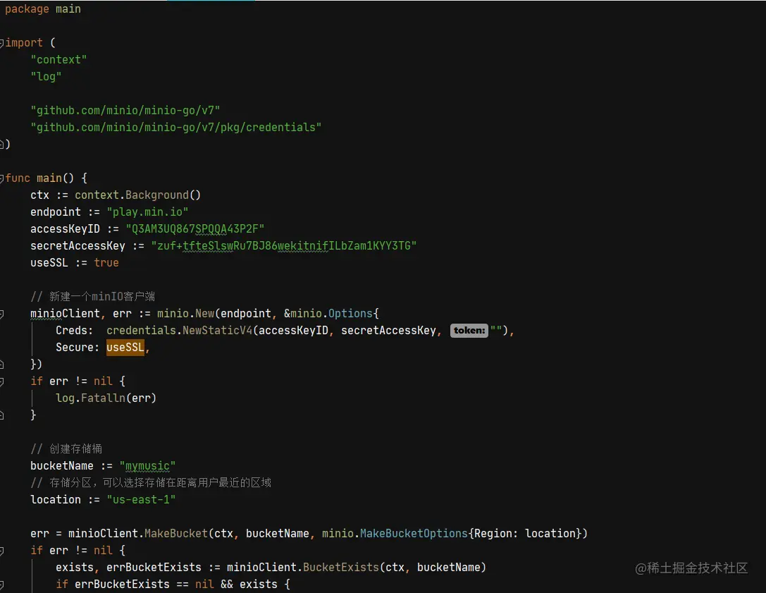766x593 pixels.
Task: Click fold end marker beside import's closing parenthesis
Action: point(2,145)
